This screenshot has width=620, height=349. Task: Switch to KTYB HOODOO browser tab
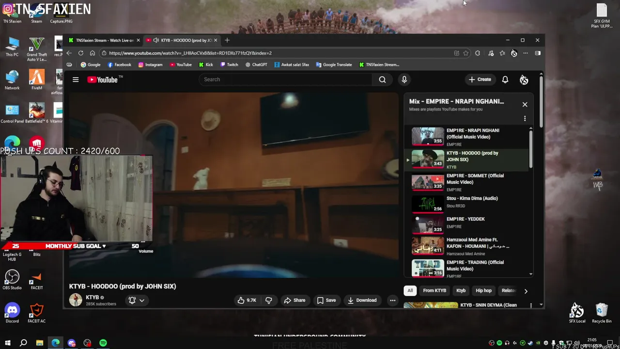point(183,40)
